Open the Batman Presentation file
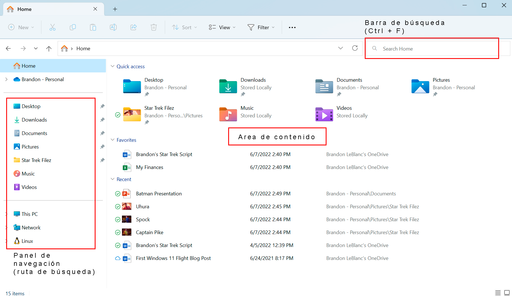Screen dimensions: 512x297 (159, 194)
